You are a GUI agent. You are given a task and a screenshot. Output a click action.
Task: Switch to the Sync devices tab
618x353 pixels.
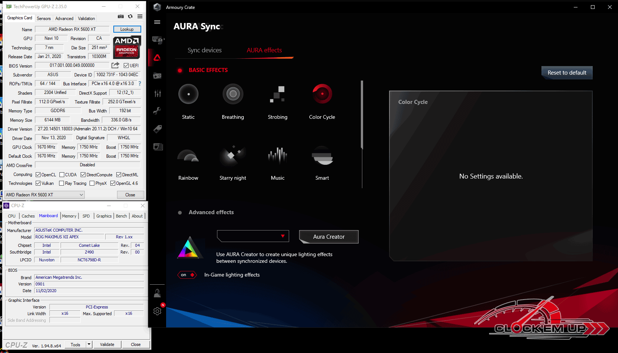(x=204, y=50)
